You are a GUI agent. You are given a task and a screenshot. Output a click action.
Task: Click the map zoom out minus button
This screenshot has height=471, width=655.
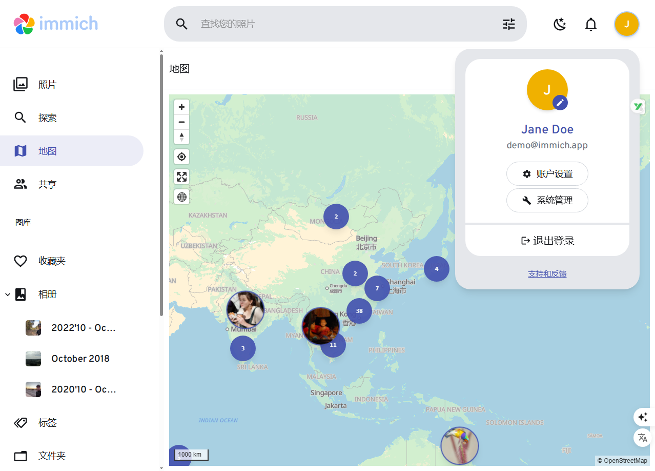point(181,122)
